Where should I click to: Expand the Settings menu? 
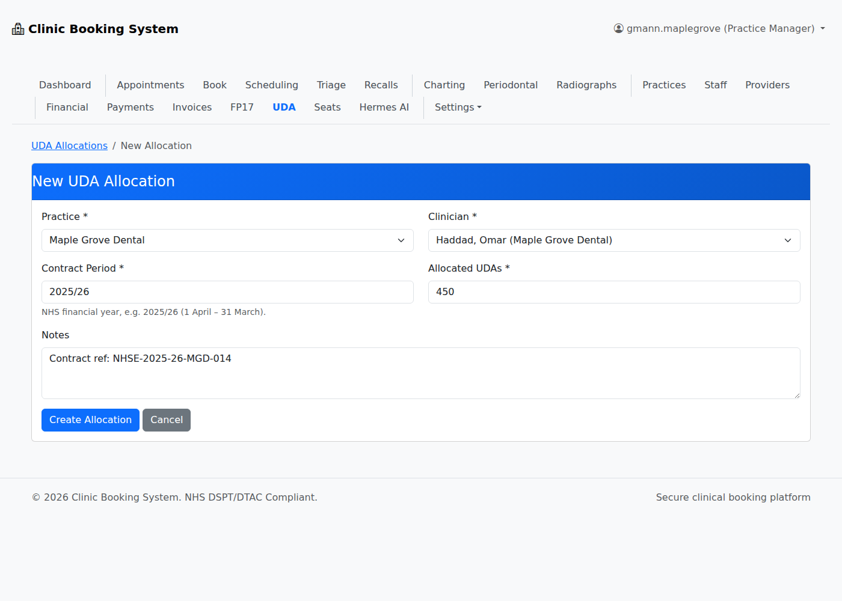(x=458, y=107)
